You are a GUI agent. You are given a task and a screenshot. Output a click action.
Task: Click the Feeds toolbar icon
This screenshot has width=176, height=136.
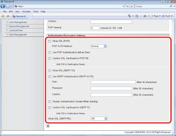[x=137, y=16]
